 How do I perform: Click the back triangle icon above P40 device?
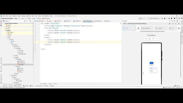(x=146, y=39)
